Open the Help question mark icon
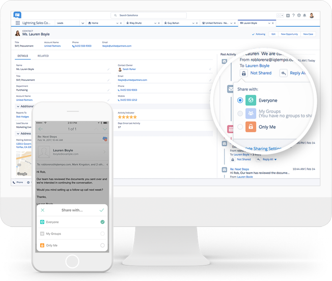Image resolution: width=332 pixels, height=281 pixels. pyautogui.click(x=293, y=15)
